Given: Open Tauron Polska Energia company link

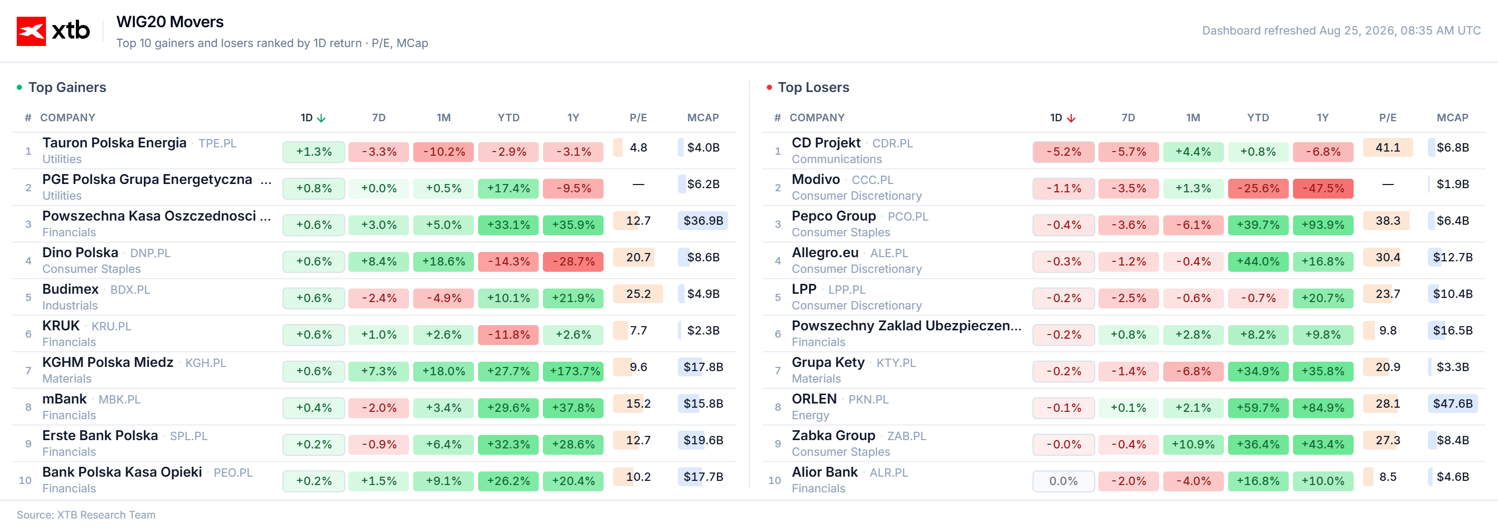Looking at the screenshot, I should click(114, 143).
